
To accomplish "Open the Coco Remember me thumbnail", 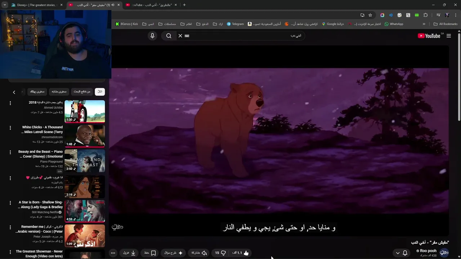I will [85, 236].
